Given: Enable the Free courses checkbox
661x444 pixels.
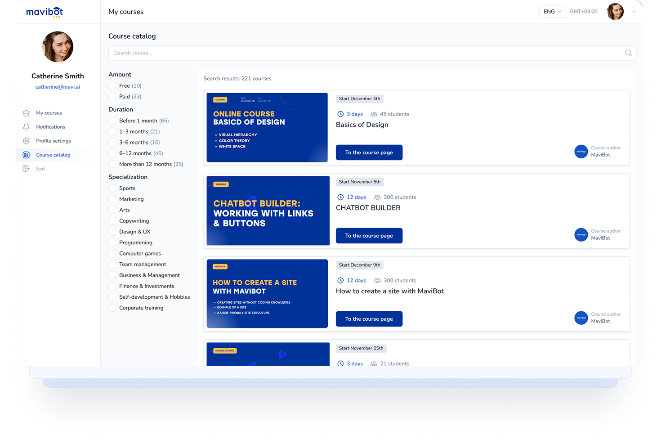Looking at the screenshot, I should [x=112, y=86].
